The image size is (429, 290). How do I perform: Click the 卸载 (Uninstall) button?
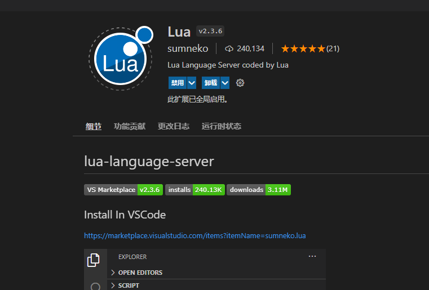211,83
